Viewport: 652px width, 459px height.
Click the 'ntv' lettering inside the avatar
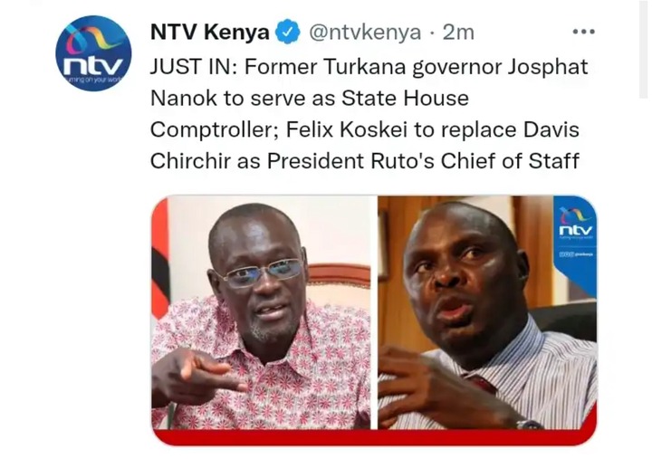[x=93, y=64]
